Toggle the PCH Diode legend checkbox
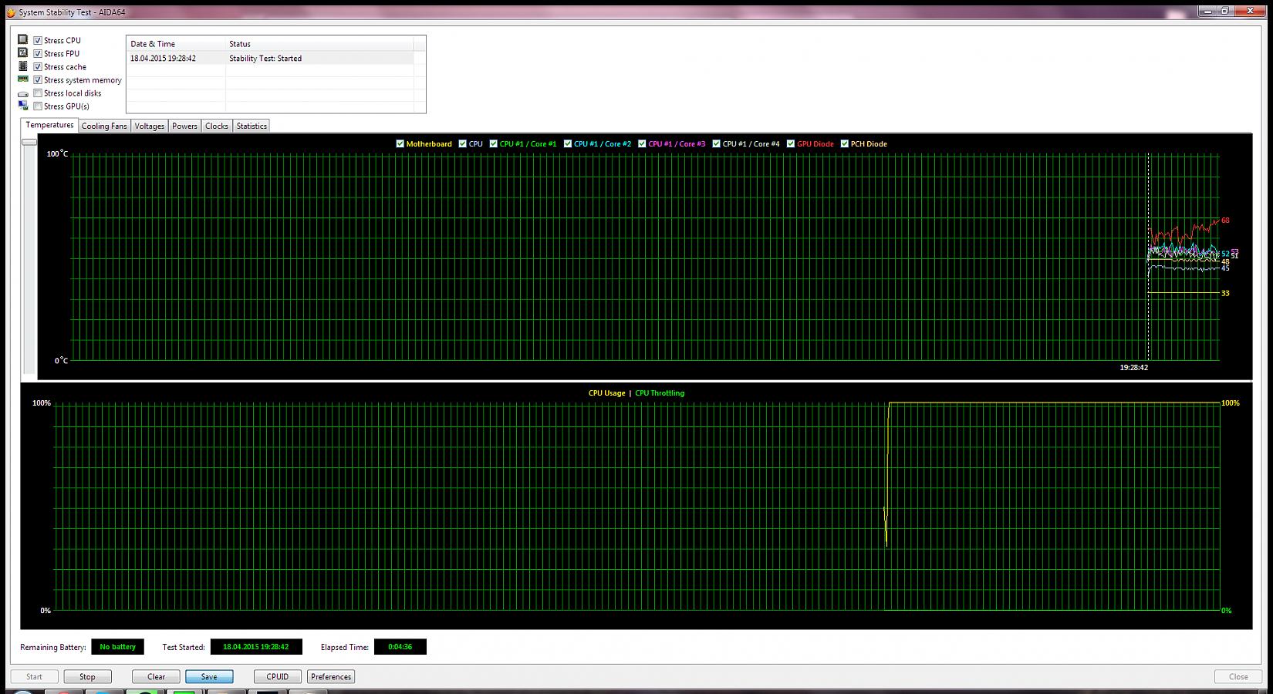The image size is (1273, 694). (x=844, y=143)
